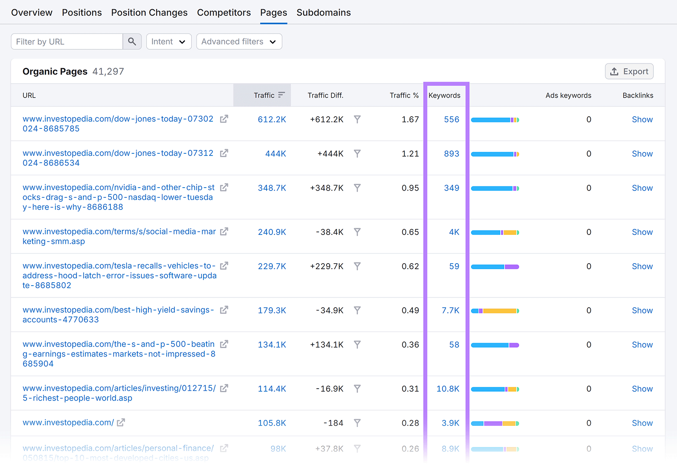Select the funnel icon on the Tesla recalls row
This screenshot has width=677, height=466.
click(x=358, y=266)
